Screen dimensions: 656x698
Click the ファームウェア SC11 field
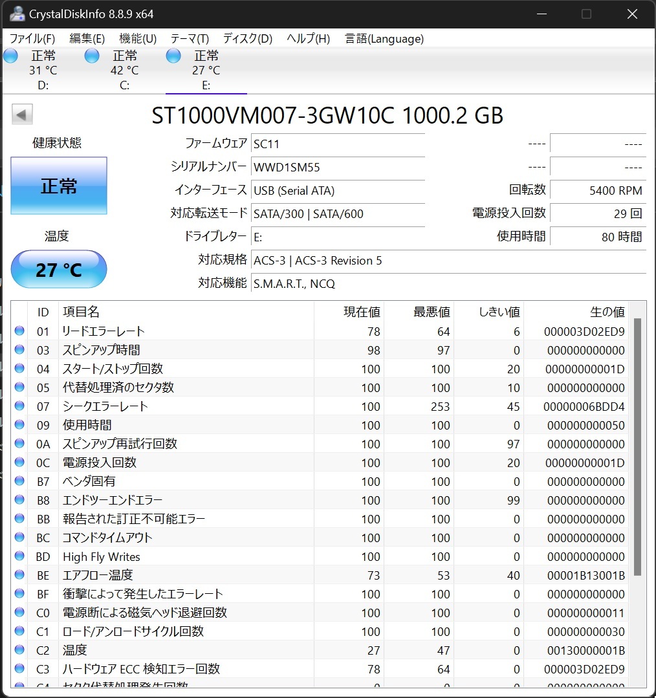(x=336, y=144)
